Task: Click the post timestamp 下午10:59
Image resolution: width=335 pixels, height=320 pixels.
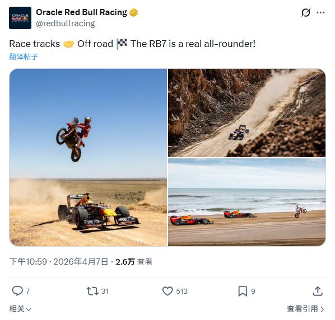Action: tap(28, 262)
